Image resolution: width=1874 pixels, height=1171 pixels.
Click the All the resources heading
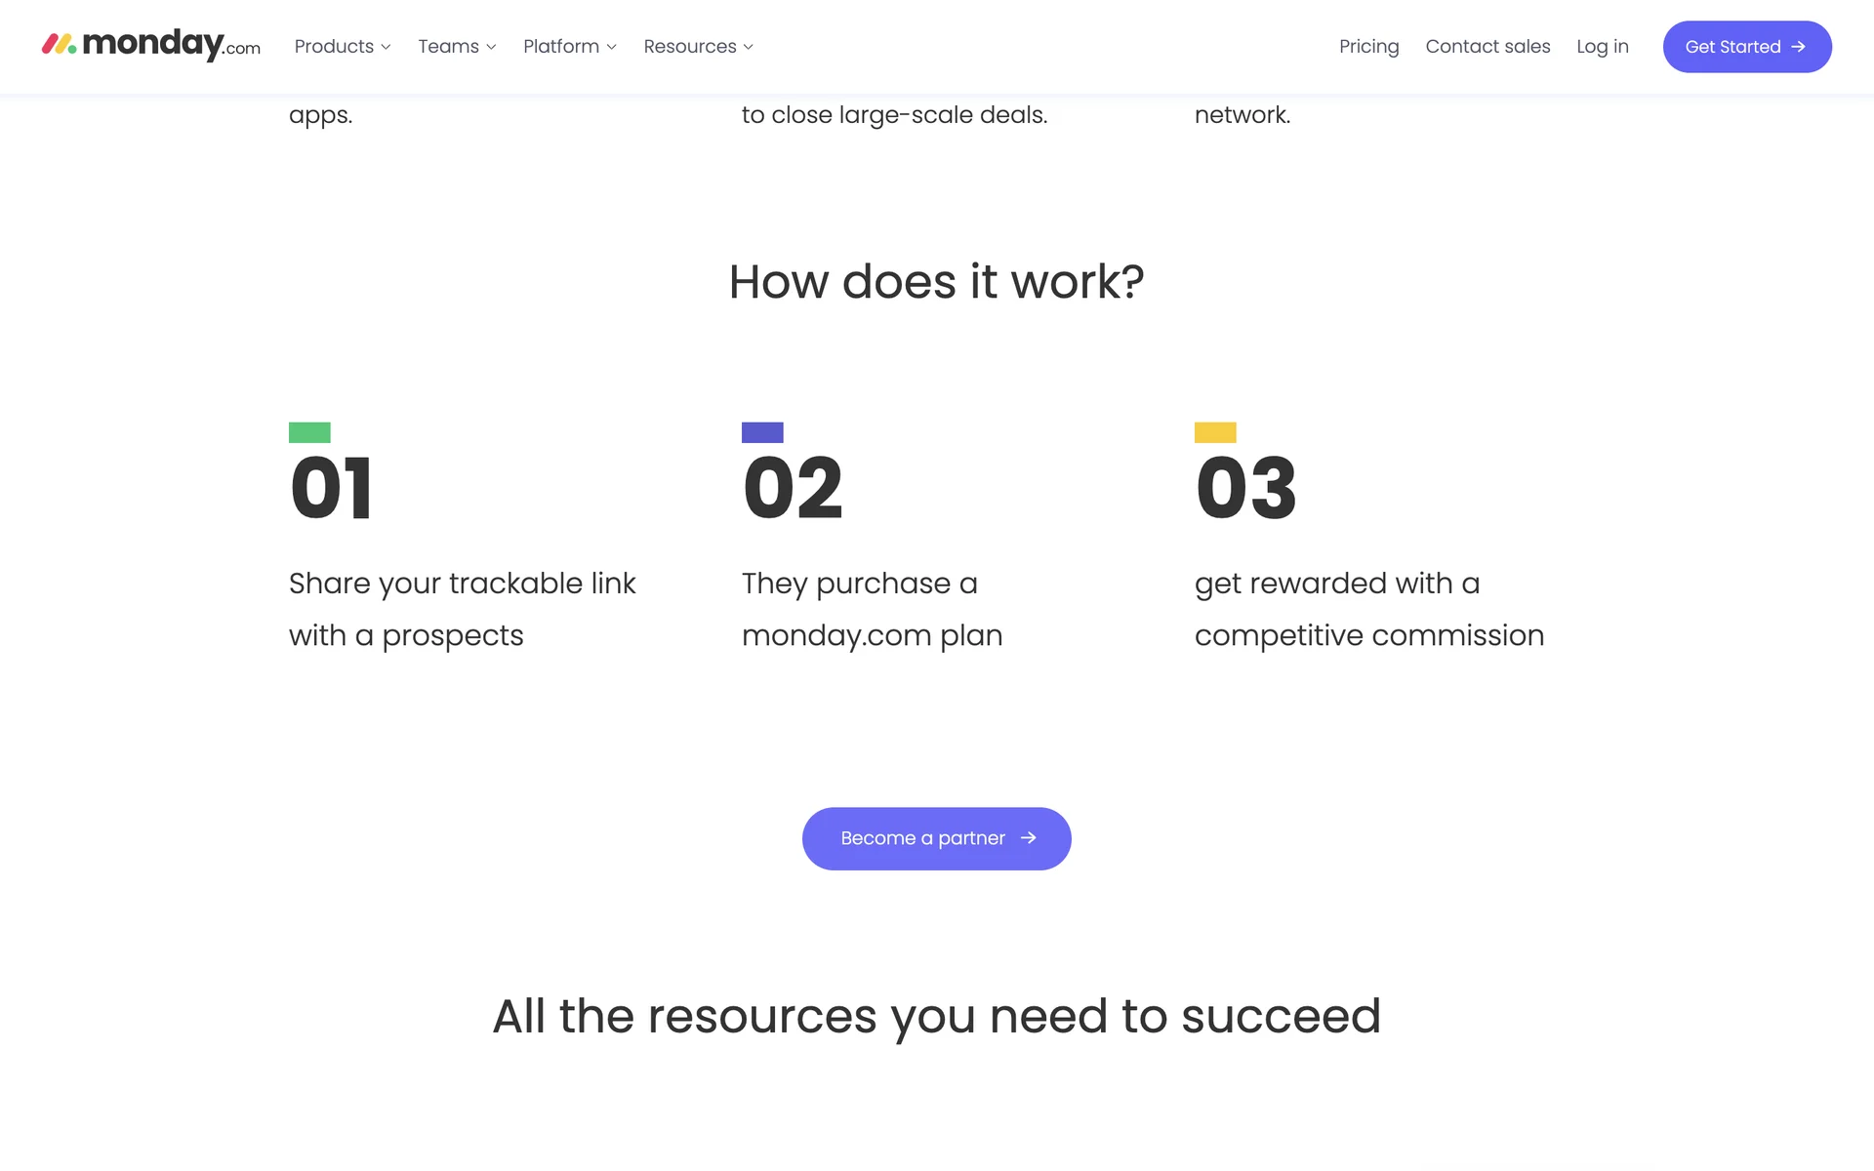936,1016
